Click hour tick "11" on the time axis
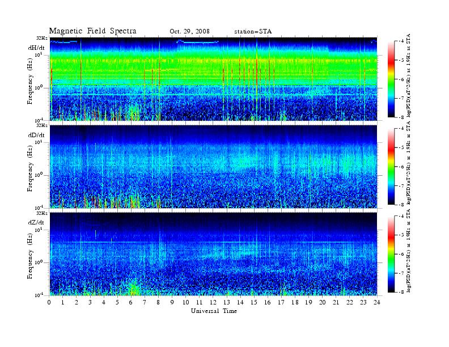 pos(200,302)
